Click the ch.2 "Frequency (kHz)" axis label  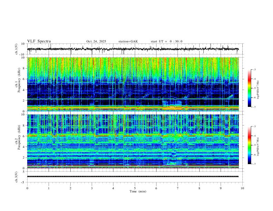pyautogui.click(x=19, y=137)
